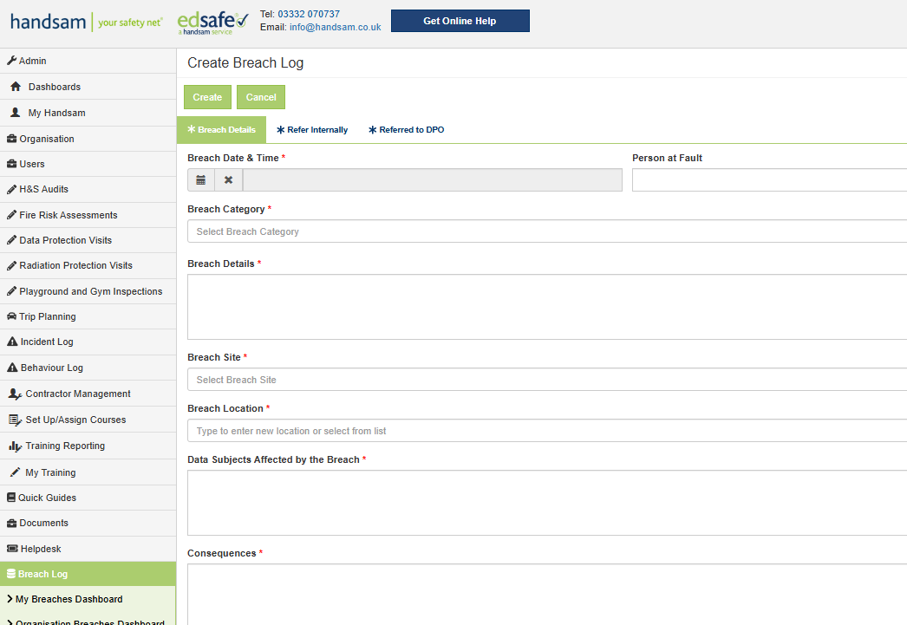The image size is (907, 625).
Task: Click the Documents briefcase icon
Action: tap(11, 523)
